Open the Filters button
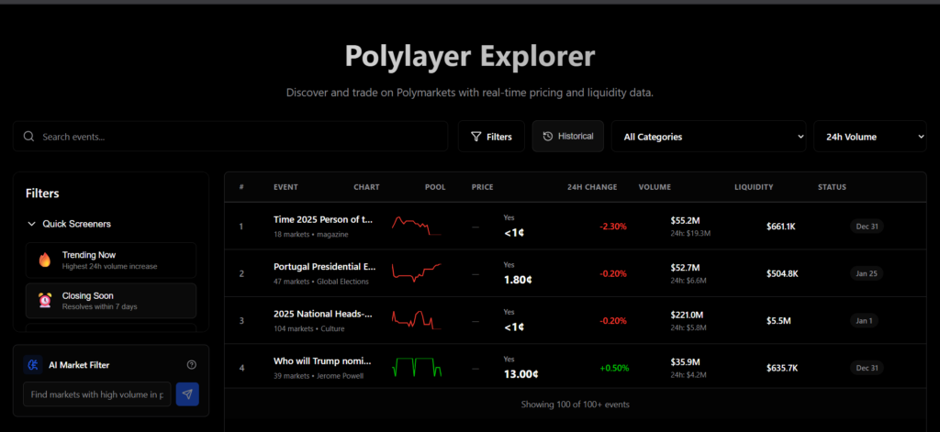This screenshot has height=432, width=940. (492, 137)
